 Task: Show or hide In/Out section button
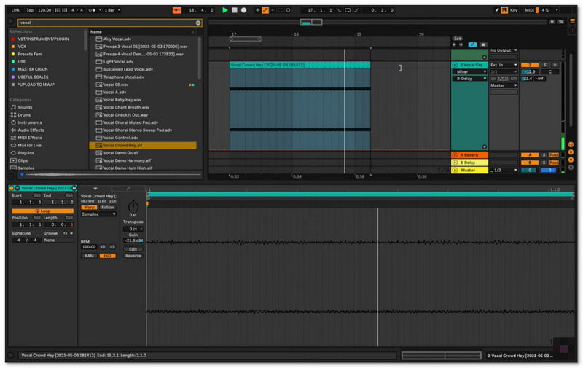pos(571,144)
